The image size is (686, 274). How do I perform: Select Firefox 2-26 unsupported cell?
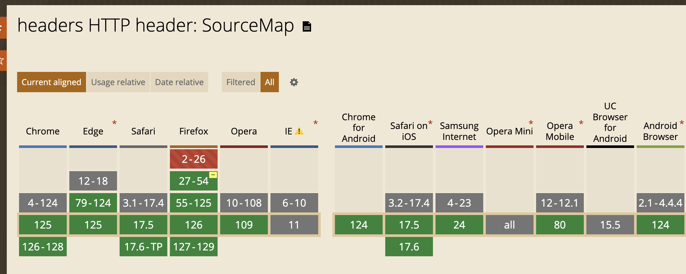coord(194,159)
